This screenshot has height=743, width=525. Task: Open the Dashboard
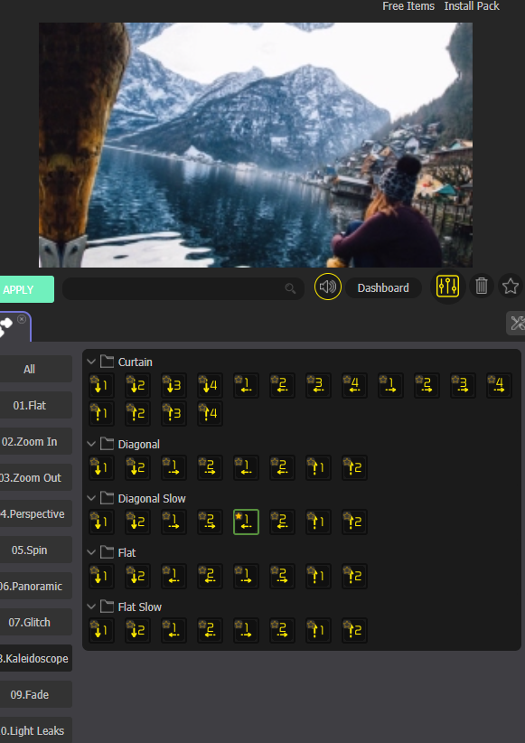click(383, 287)
